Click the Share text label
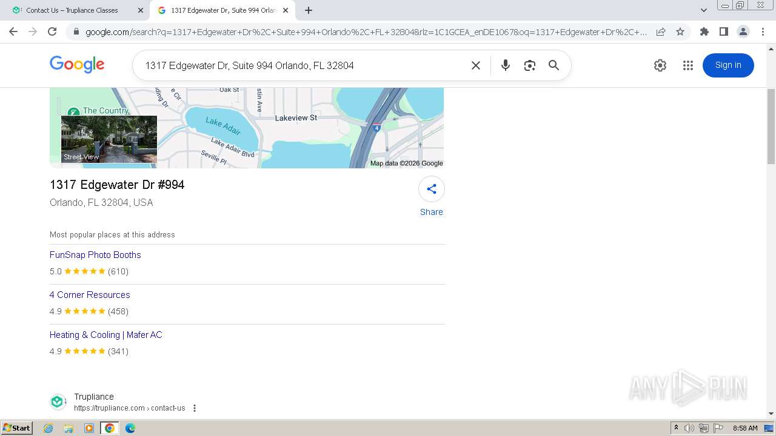 (432, 212)
